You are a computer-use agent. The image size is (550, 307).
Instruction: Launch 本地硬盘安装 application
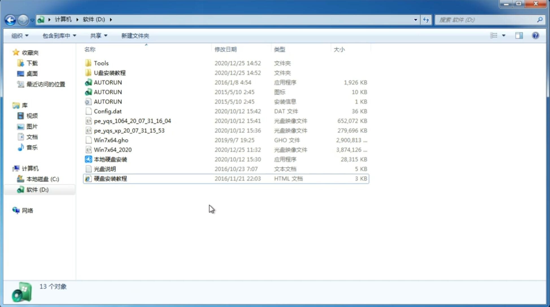(110, 159)
